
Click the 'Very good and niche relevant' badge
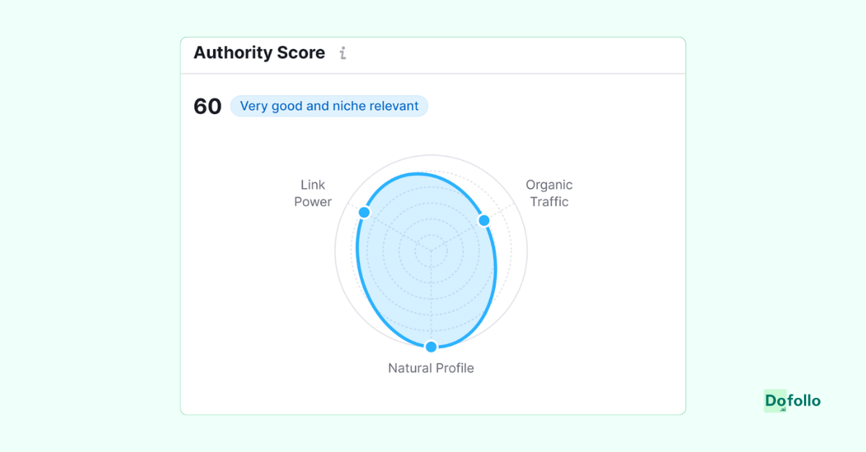coord(329,106)
